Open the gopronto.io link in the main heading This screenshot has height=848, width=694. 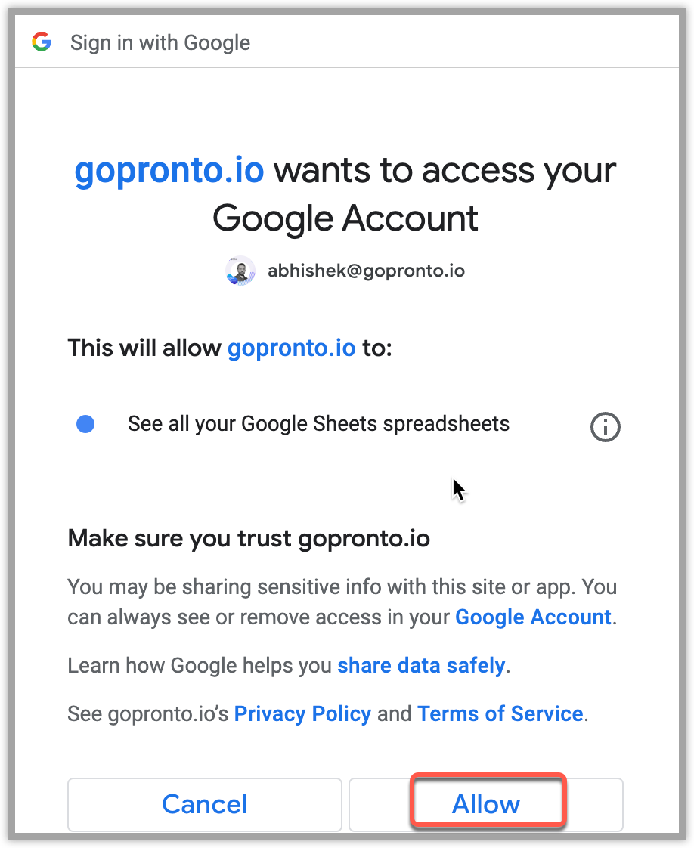point(169,170)
